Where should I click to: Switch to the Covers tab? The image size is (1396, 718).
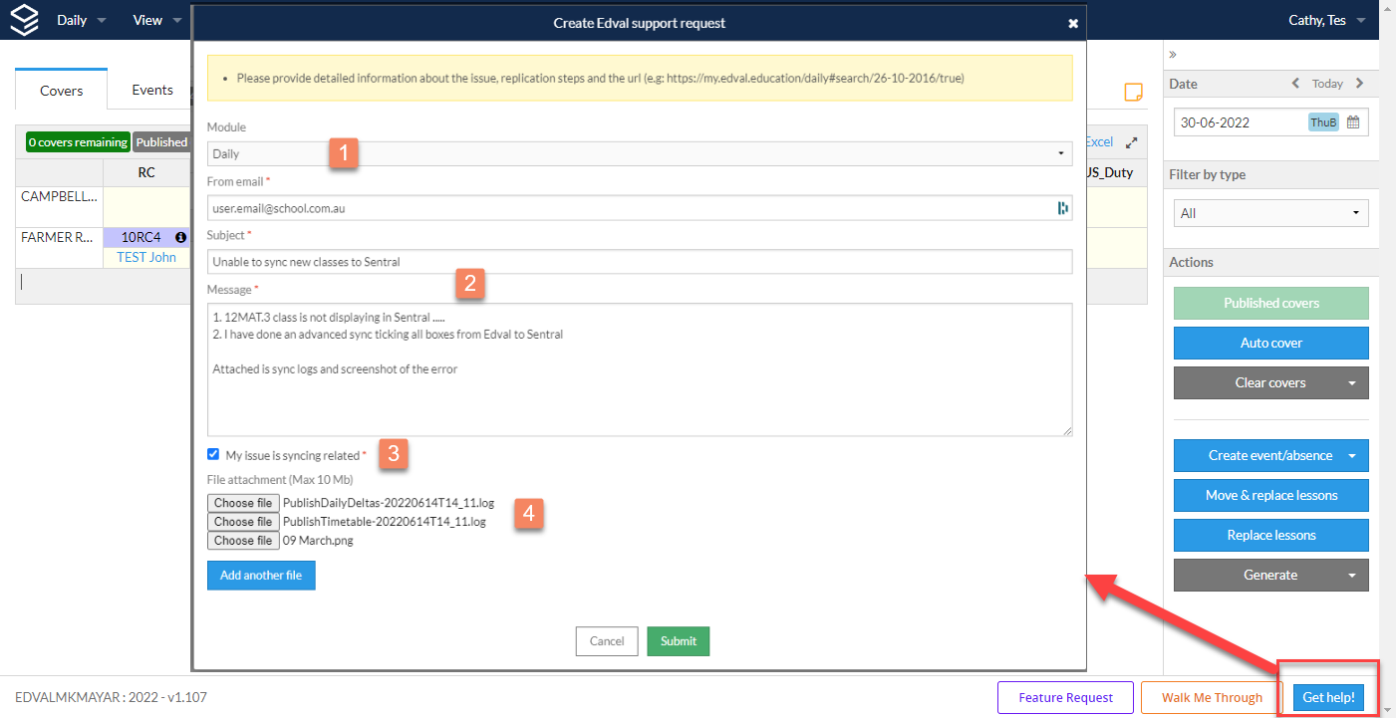tap(62, 91)
